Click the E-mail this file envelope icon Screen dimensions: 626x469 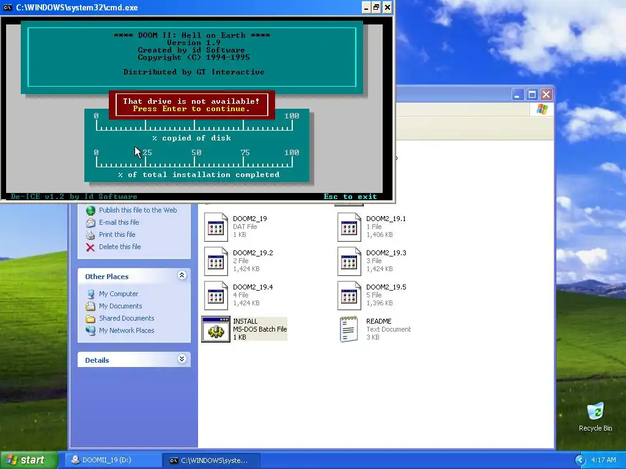click(90, 222)
